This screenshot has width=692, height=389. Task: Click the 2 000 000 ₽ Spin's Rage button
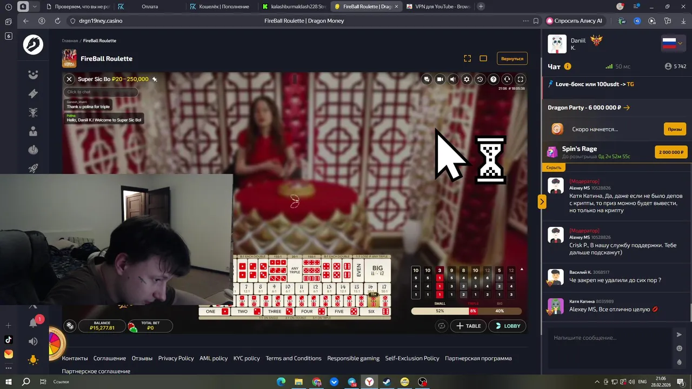671,152
